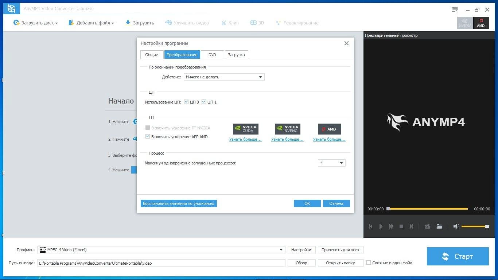Open the max simultaneous processes dropdown
The width and height of the screenshot is (498, 280).
click(331, 163)
